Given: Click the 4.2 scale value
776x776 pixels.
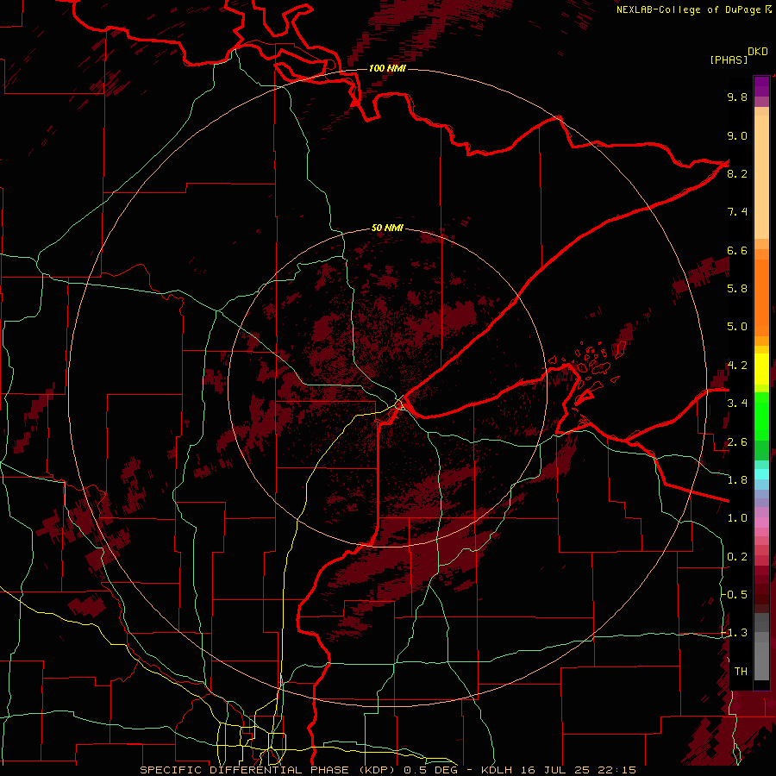Looking at the screenshot, I should tap(737, 366).
